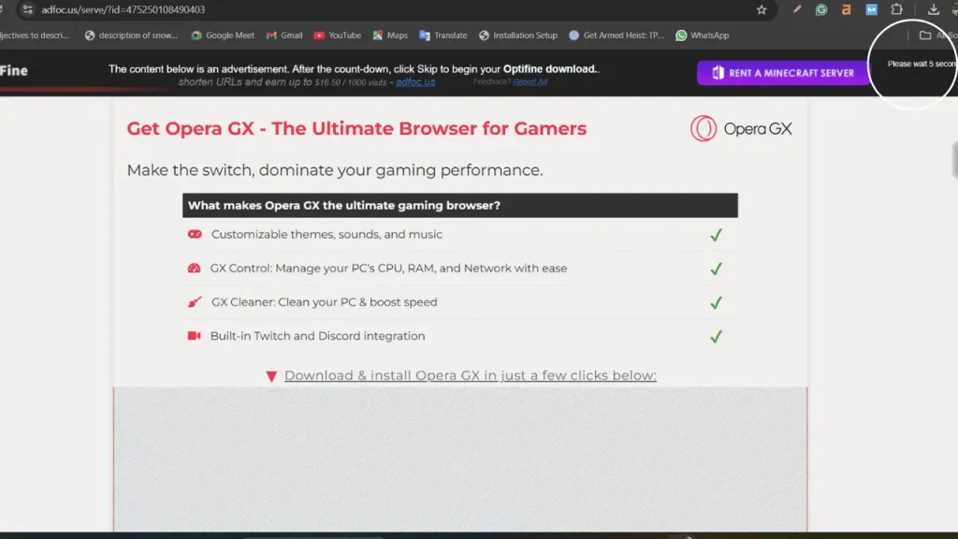Click the gamepad icon beside Customizable themes
Viewport: 958px width, 539px height.
(x=195, y=234)
